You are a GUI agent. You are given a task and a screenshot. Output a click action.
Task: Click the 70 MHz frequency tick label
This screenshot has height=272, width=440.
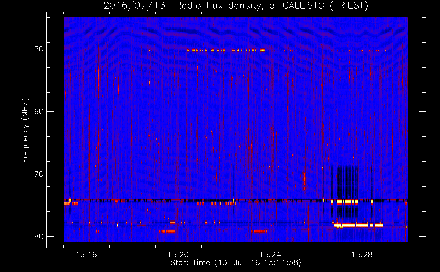[x=39, y=174]
